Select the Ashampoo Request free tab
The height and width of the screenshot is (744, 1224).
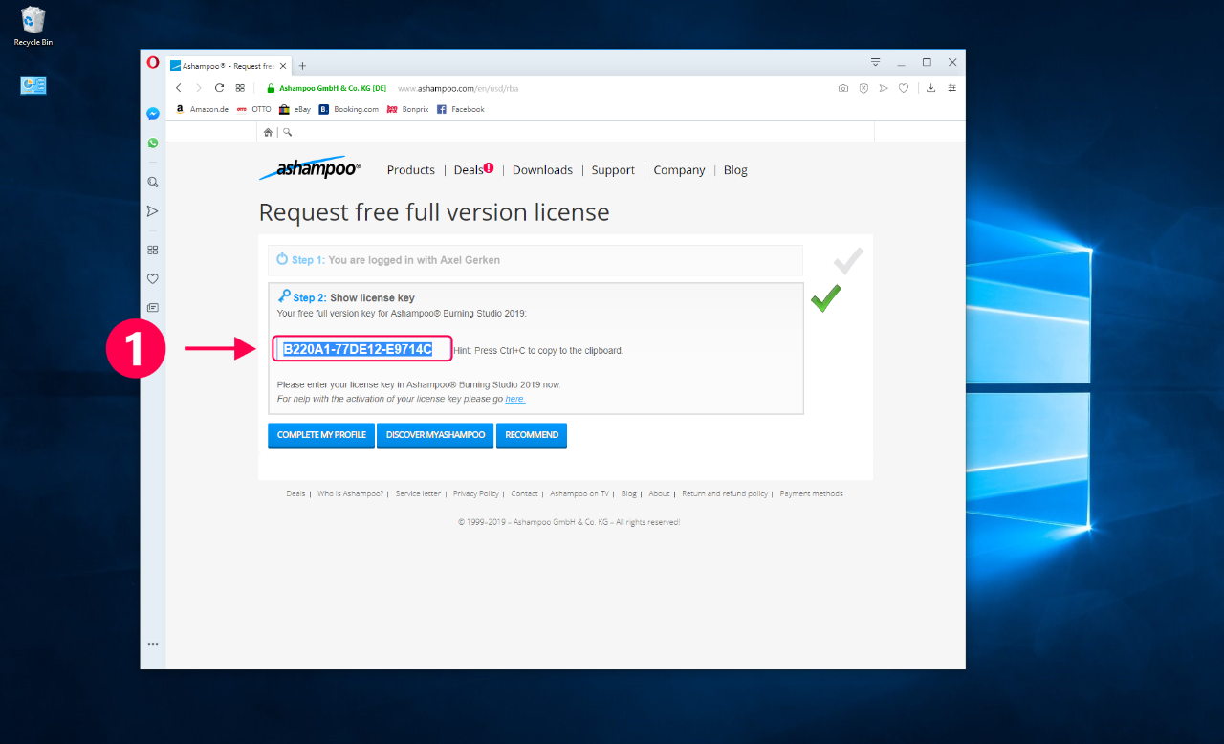point(229,66)
